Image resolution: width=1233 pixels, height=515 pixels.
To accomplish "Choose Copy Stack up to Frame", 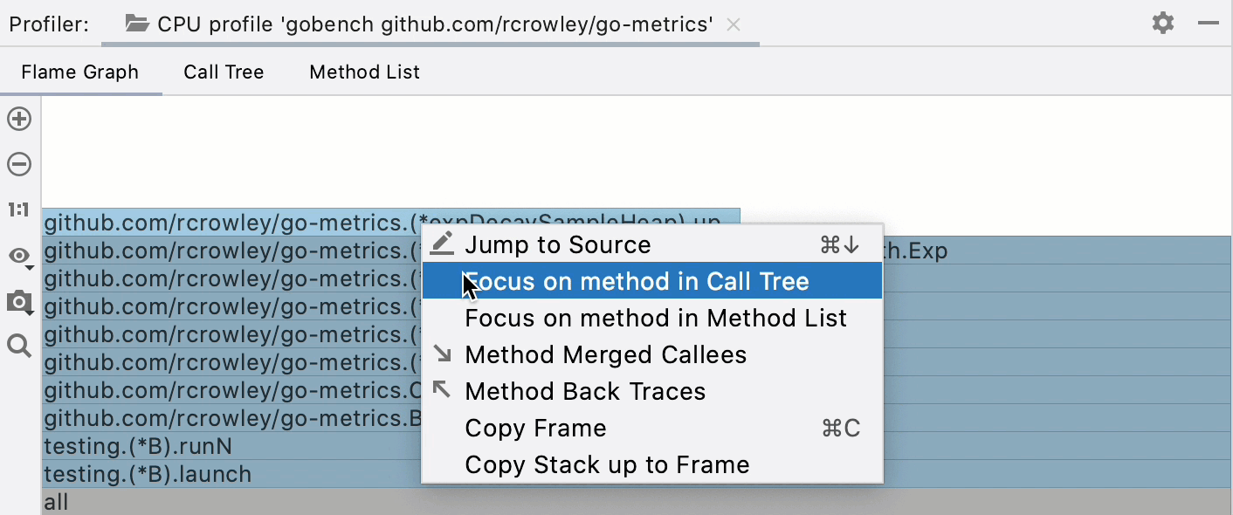I will tap(606, 464).
